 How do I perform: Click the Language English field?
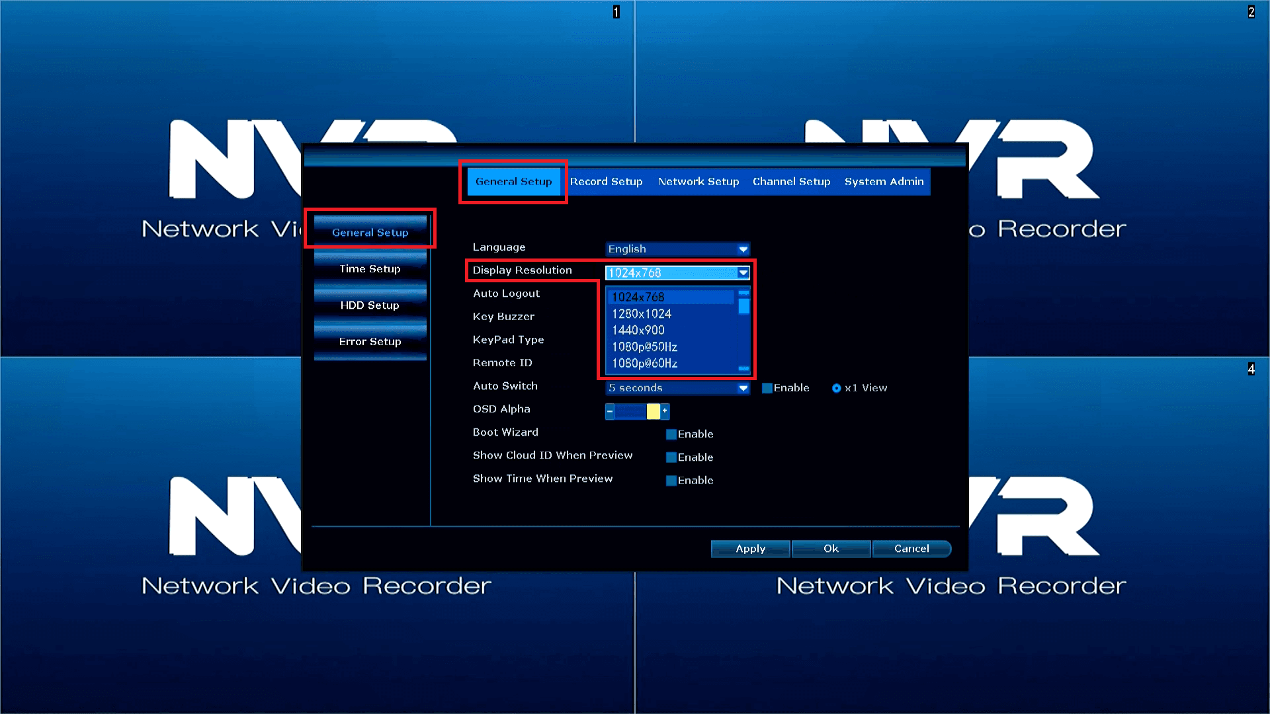pyautogui.click(x=677, y=249)
